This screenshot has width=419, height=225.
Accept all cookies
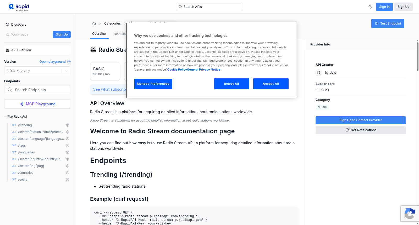[x=271, y=84]
